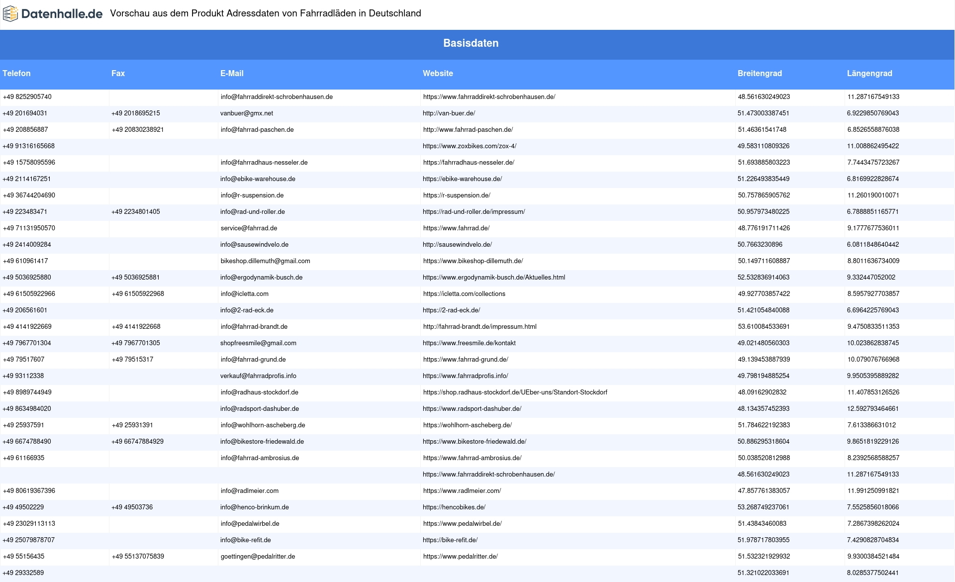Select the Basisdaten section header
This screenshot has height=582, width=955.
click(471, 43)
